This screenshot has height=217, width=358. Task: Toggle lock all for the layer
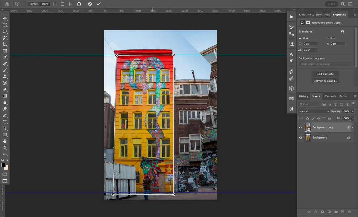point(329,118)
